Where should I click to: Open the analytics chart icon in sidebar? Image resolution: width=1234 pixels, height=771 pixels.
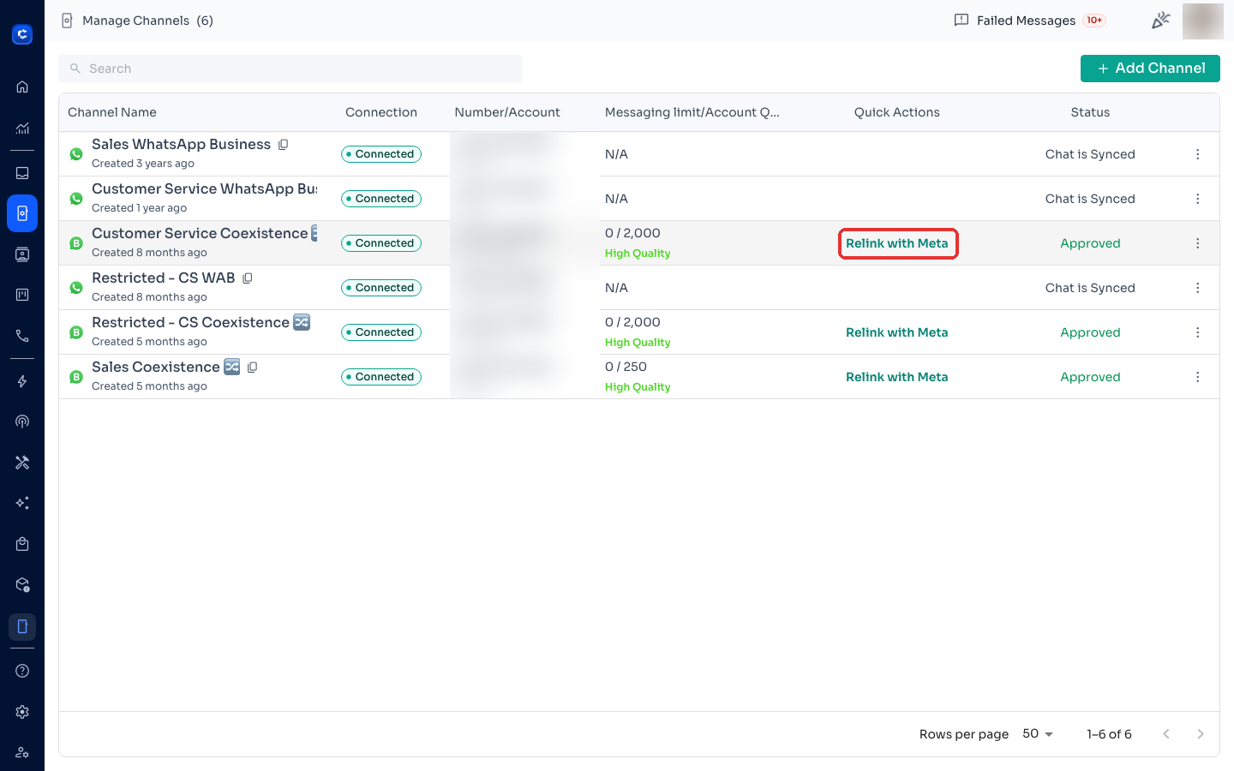[22, 128]
